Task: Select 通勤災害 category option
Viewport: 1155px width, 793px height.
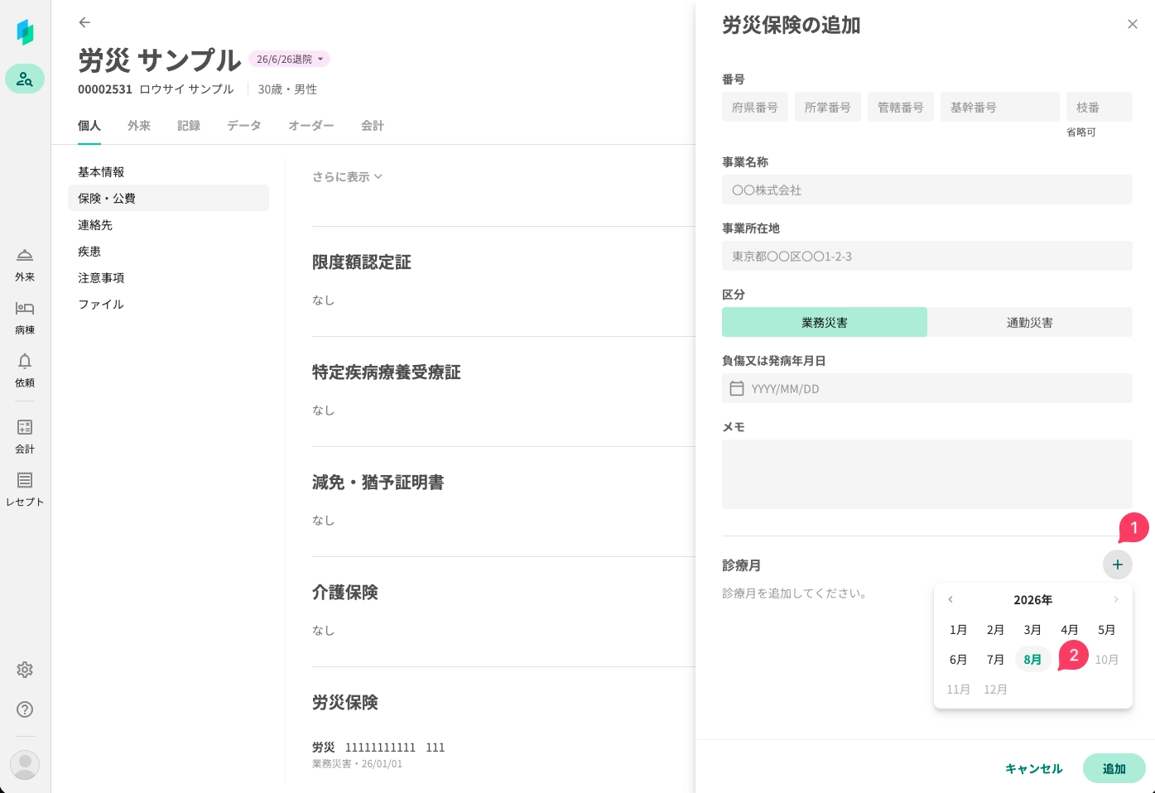Action: 1030,322
